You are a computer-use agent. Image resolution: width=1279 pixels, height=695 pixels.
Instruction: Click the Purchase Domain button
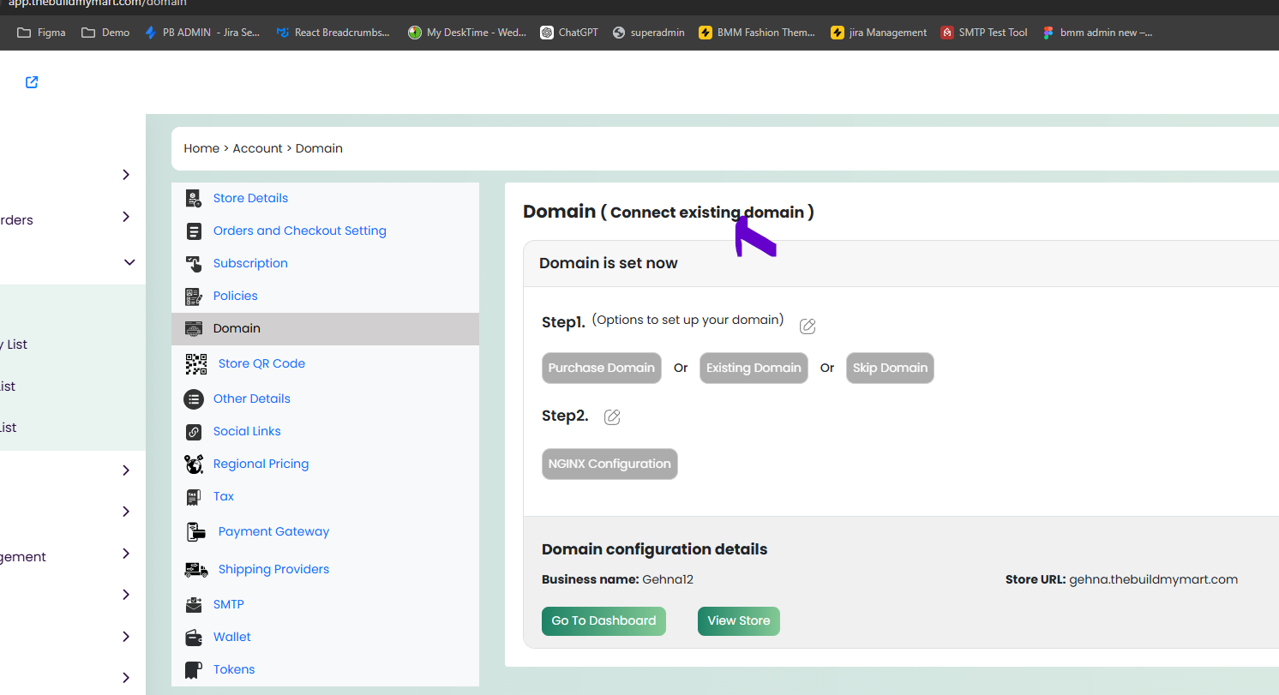pos(602,368)
